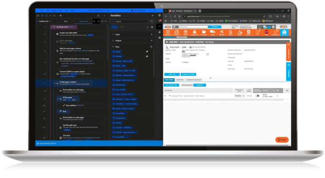Screen dimensions: 325x178
Task: Click the Jobsheets wrench icon in orange toolbar
Action: click(x=221, y=32)
